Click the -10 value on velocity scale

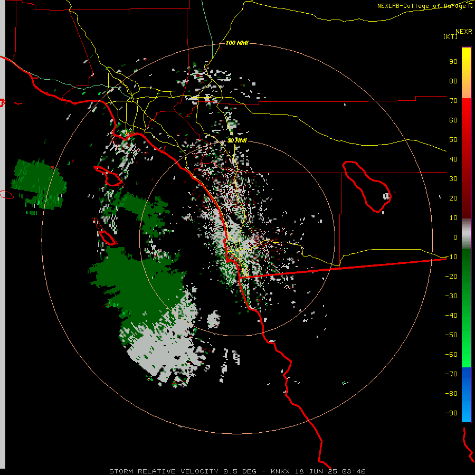(451, 257)
